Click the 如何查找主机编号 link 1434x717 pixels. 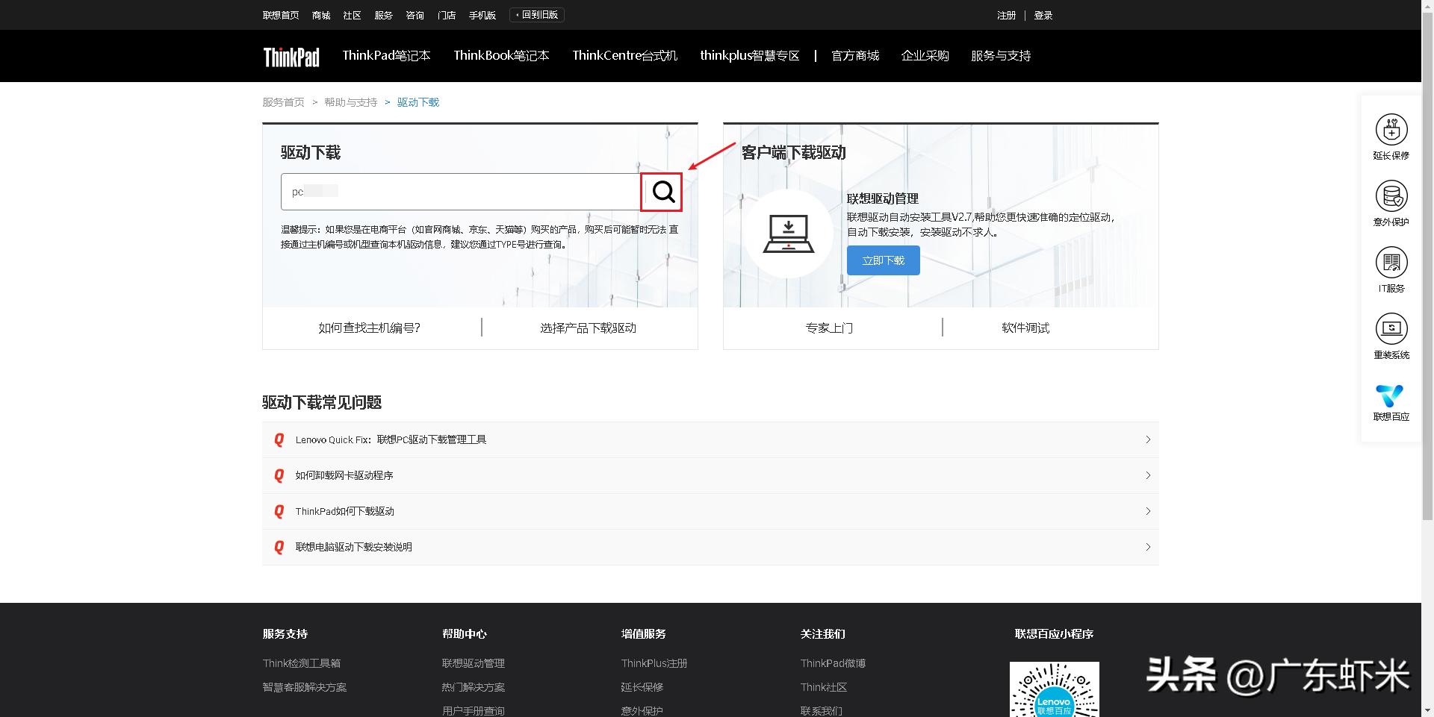pos(369,328)
